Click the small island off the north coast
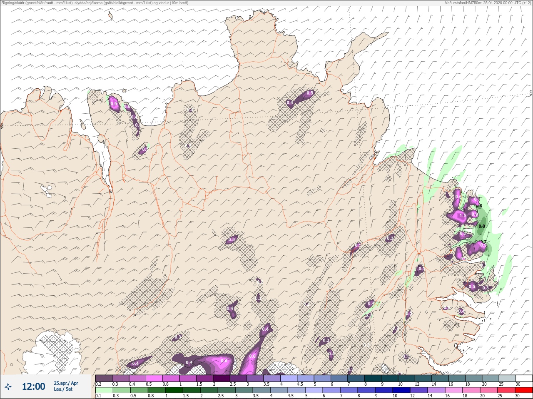This screenshot has height=399, width=533. [x=110, y=15]
